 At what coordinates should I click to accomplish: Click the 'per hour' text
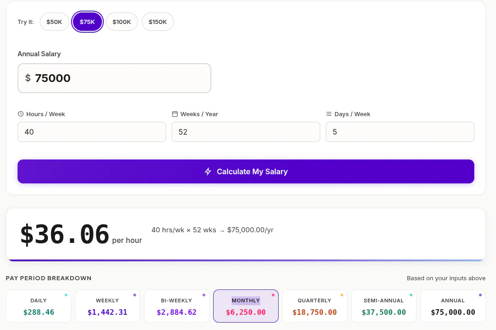pyautogui.click(x=127, y=240)
